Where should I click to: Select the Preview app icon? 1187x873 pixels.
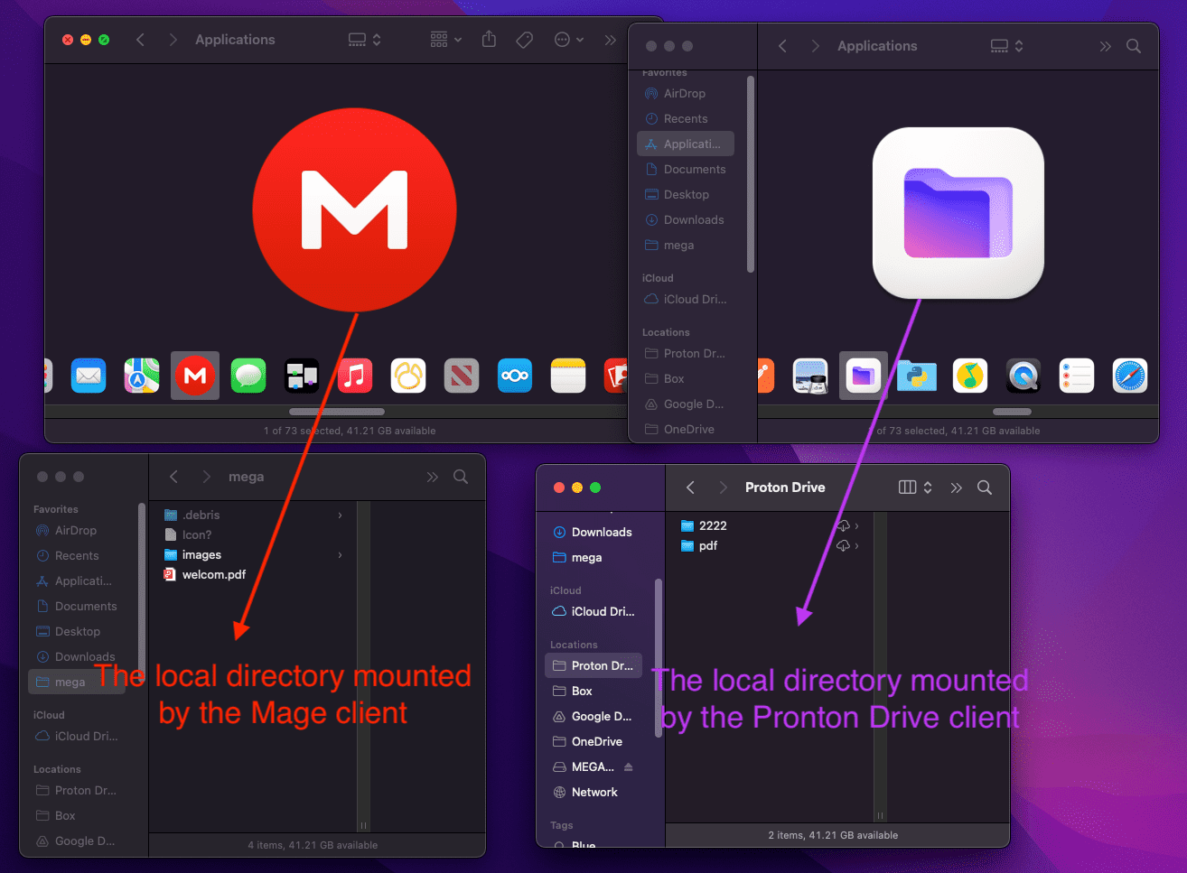coord(810,376)
